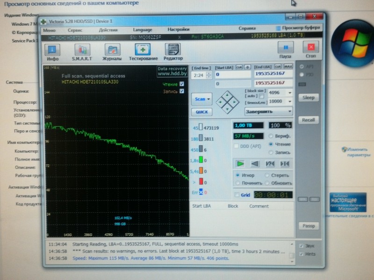Click the Пауза pause button

pyautogui.click(x=286, y=50)
